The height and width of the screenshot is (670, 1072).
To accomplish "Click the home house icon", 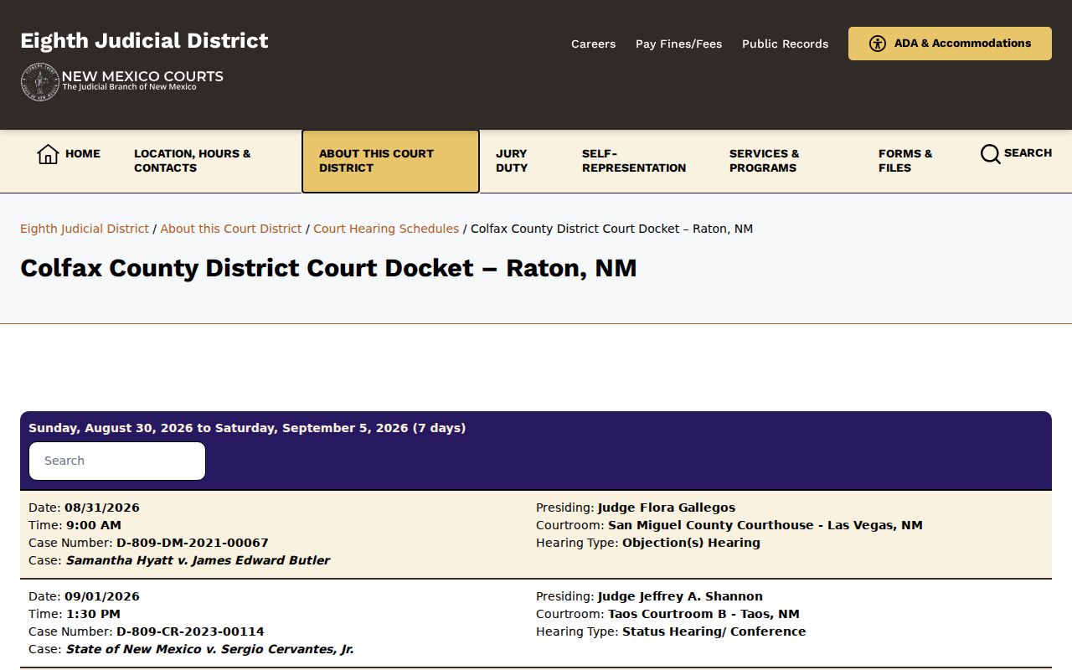I will click(48, 154).
